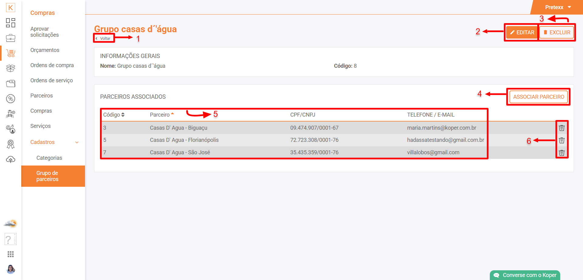Collapse the Cadastros menu section
This screenshot has width=583, height=280.
coord(77,142)
